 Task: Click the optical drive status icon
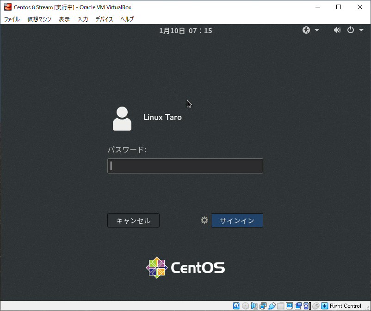(x=245, y=306)
